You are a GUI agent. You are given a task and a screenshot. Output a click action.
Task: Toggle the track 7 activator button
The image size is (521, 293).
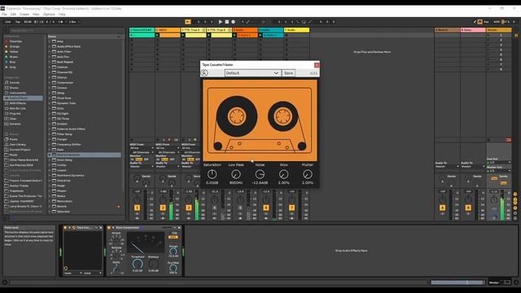pos(291,208)
